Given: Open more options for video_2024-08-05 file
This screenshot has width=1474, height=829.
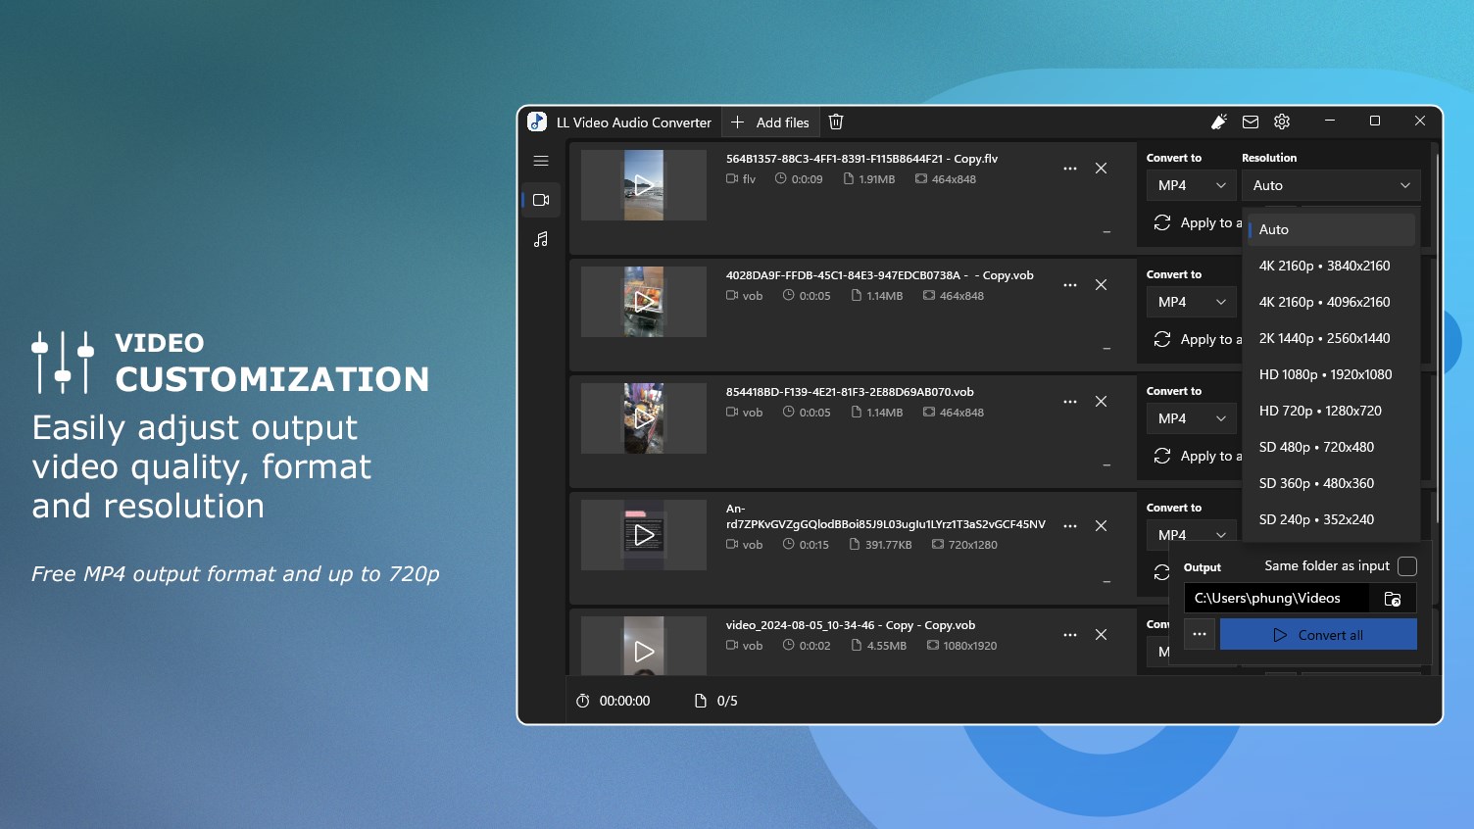Looking at the screenshot, I should click(1070, 635).
